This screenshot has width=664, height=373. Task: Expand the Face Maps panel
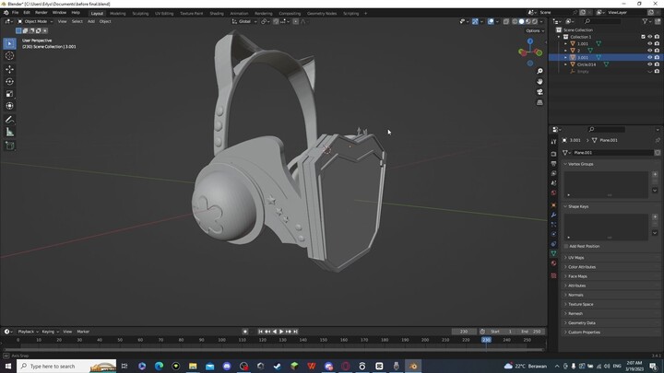coord(611,276)
